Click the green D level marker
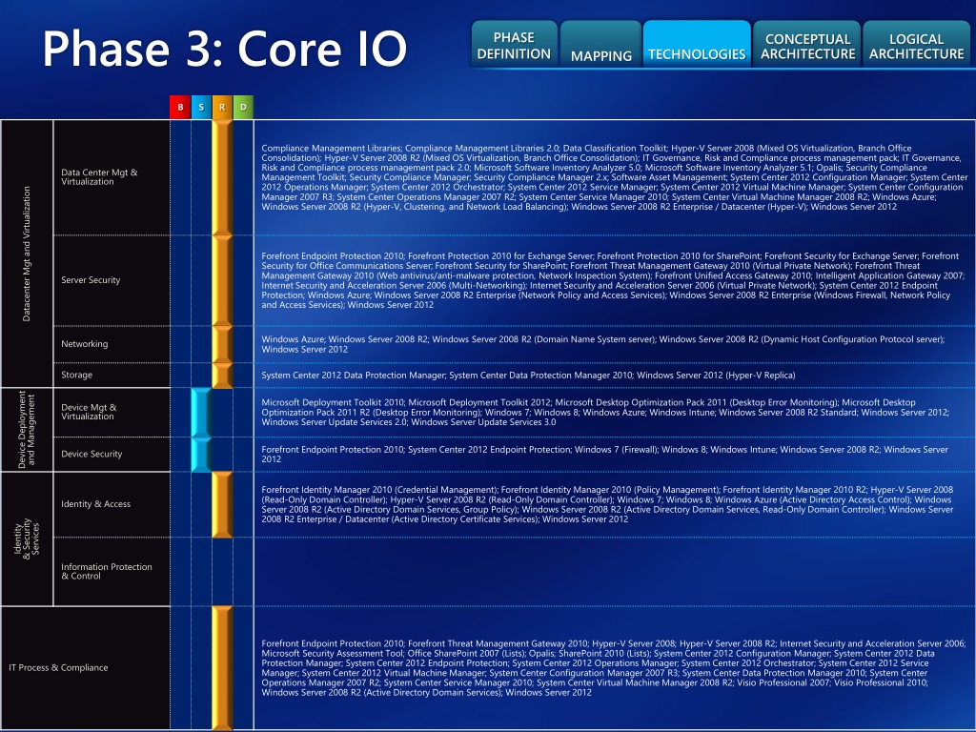976x732 pixels. click(243, 107)
